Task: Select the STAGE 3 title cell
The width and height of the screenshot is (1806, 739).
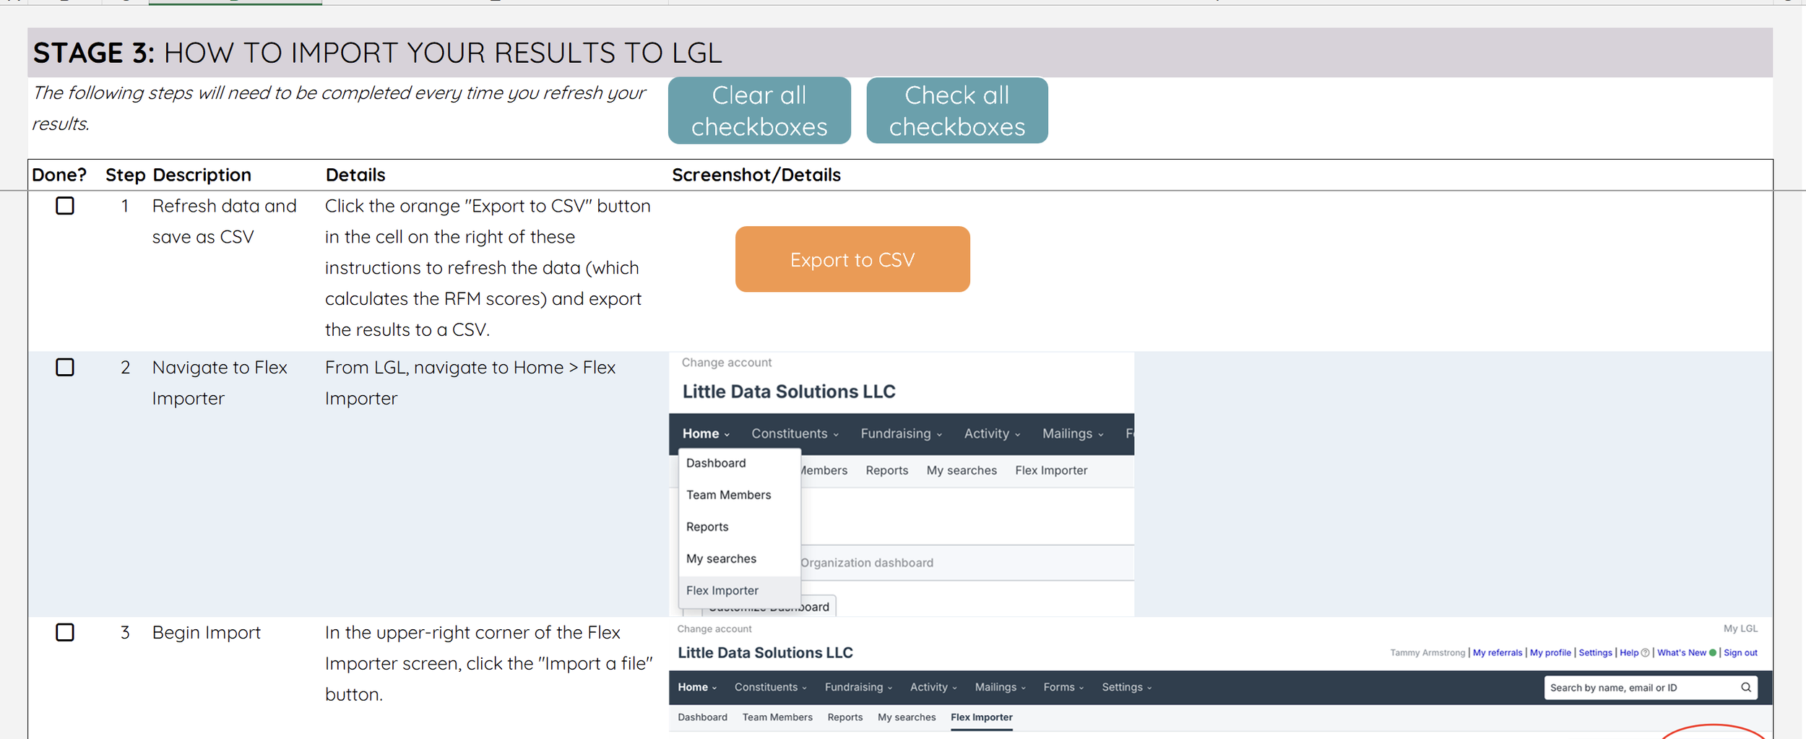Action: tap(900, 53)
